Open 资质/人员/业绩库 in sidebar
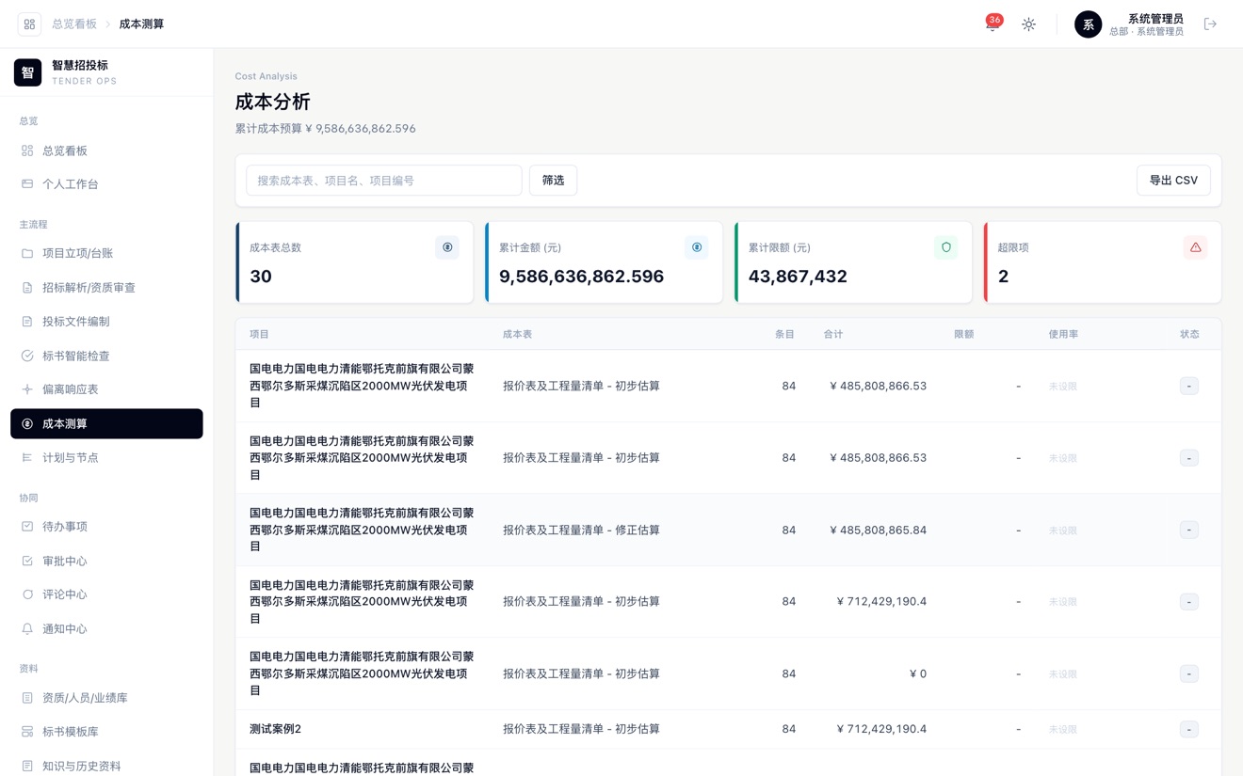 [106, 698]
